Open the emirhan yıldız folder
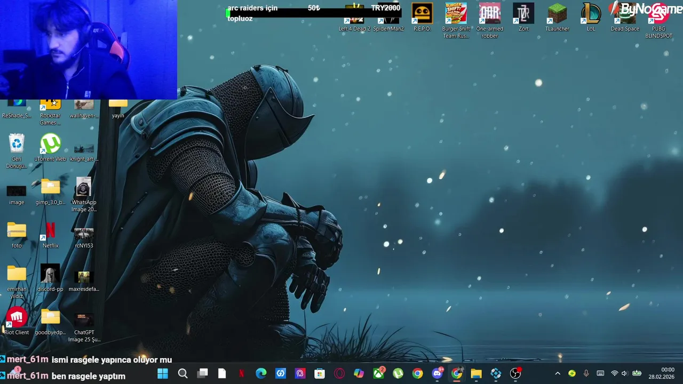 coord(17,282)
